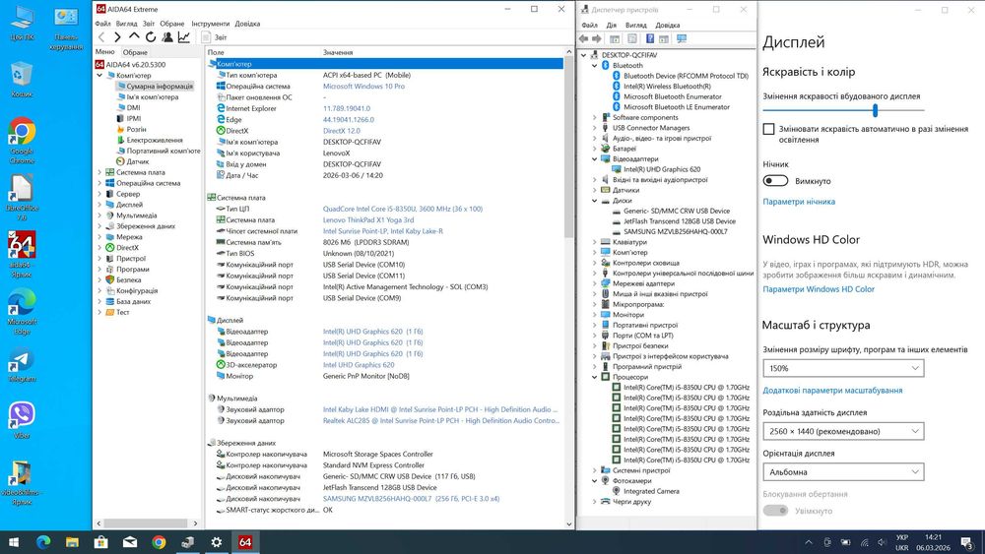This screenshot has width=985, height=554.
Task: Click the Звіт report button in AIDA64 toolbar
Action: click(x=214, y=37)
